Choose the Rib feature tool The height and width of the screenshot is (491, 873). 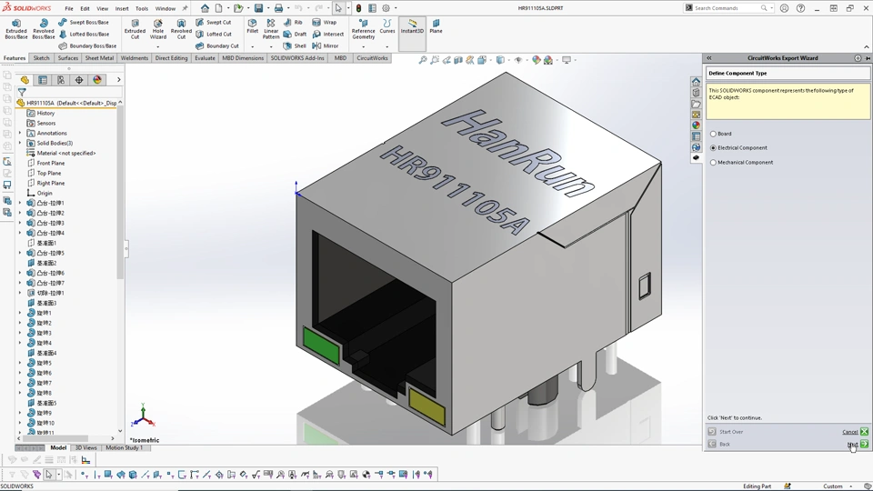point(293,22)
